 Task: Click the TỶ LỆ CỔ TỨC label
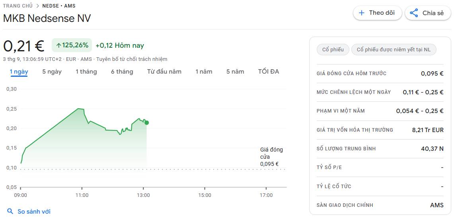tap(334, 187)
